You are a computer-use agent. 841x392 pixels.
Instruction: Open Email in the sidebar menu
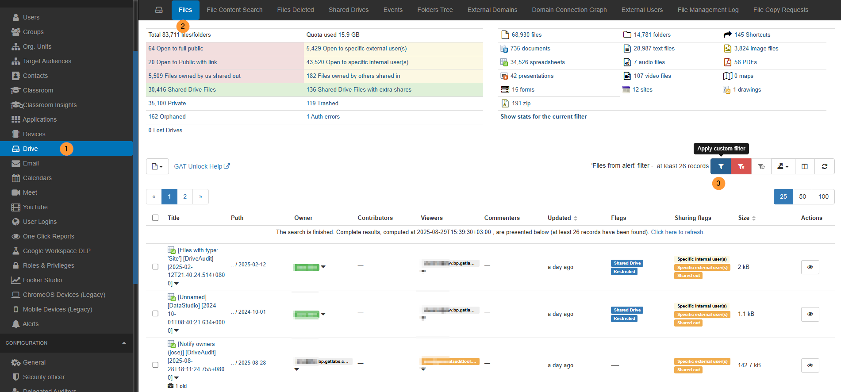[x=31, y=163]
